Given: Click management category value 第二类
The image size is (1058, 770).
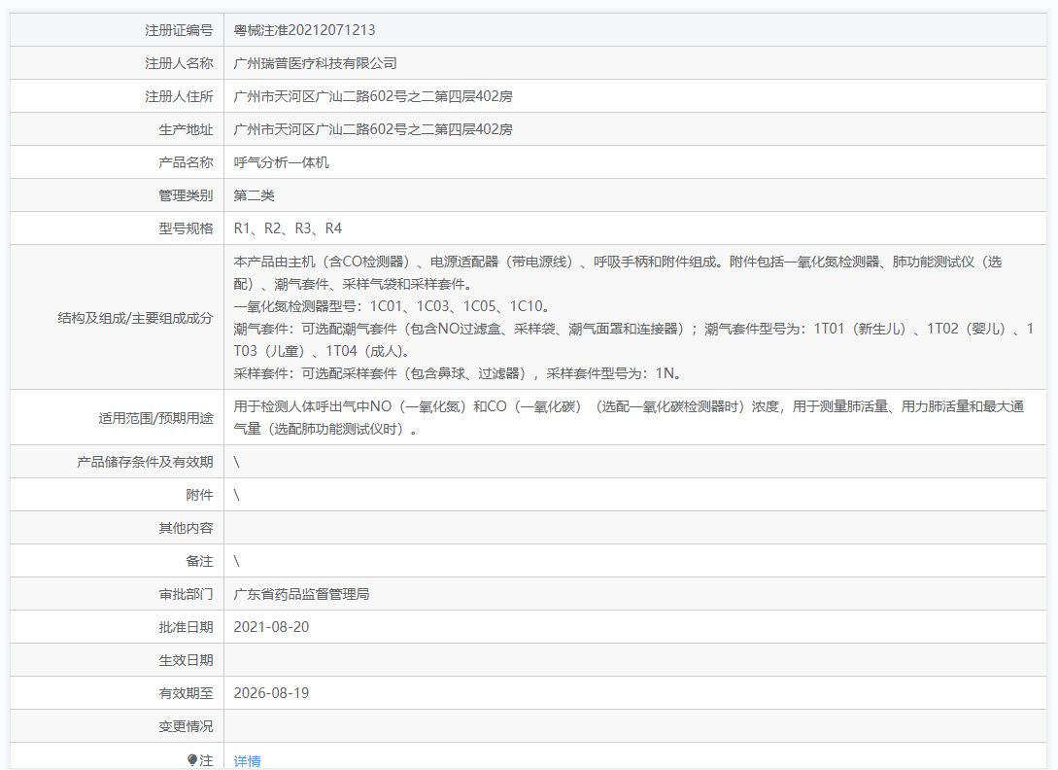Looking at the screenshot, I should pos(255,195).
